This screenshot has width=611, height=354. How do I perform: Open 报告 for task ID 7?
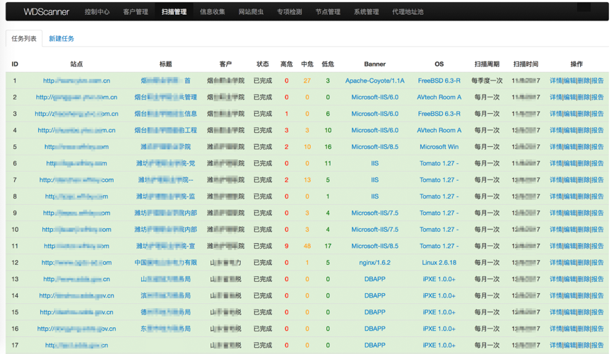point(598,179)
